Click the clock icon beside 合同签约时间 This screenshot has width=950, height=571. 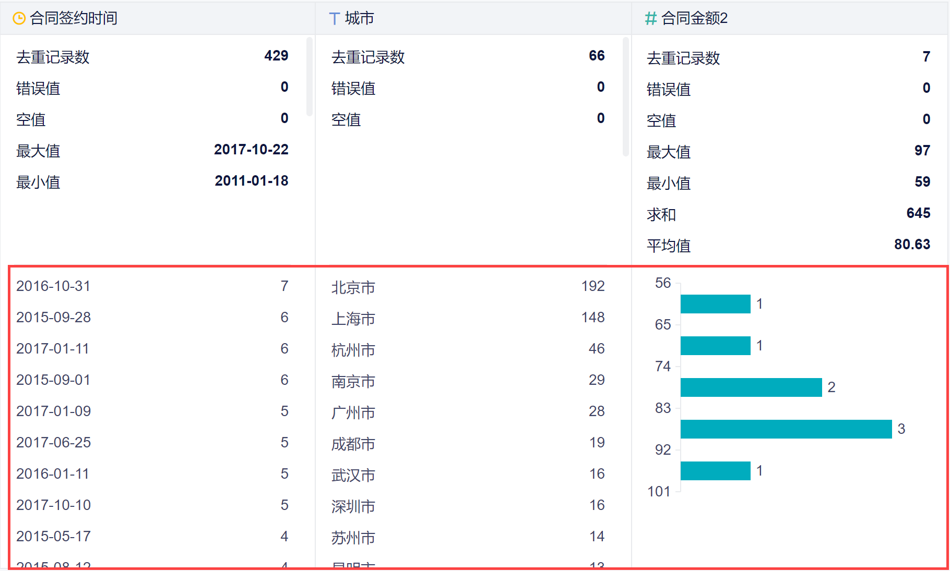(x=19, y=19)
